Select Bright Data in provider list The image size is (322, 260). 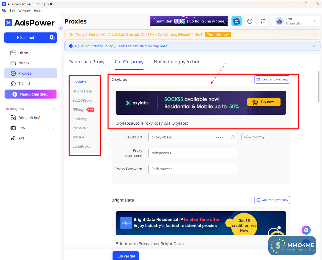pyautogui.click(x=82, y=91)
